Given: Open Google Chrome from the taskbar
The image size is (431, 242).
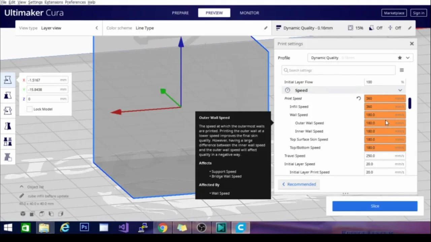Looking at the screenshot, I should [x=163, y=228].
